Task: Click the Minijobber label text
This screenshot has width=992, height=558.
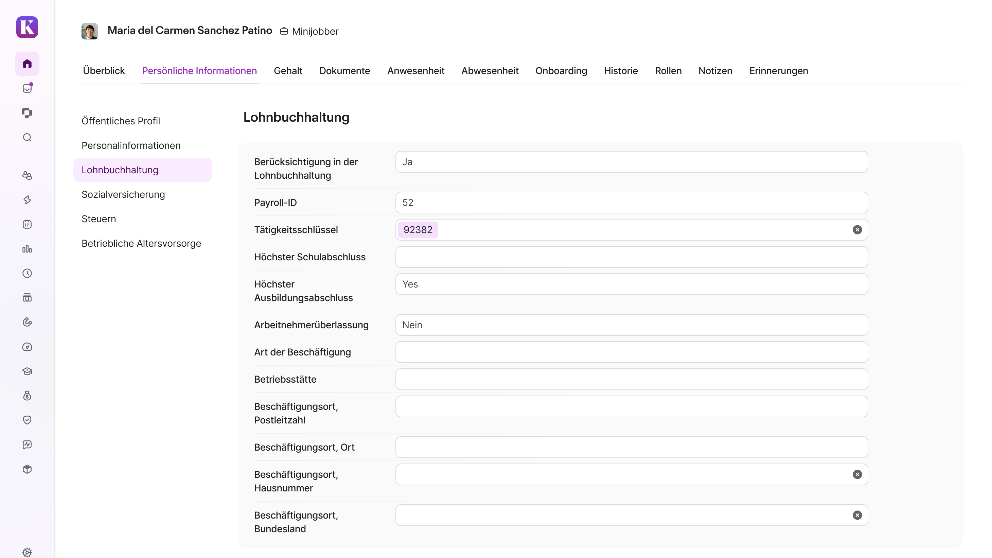Action: tap(315, 31)
